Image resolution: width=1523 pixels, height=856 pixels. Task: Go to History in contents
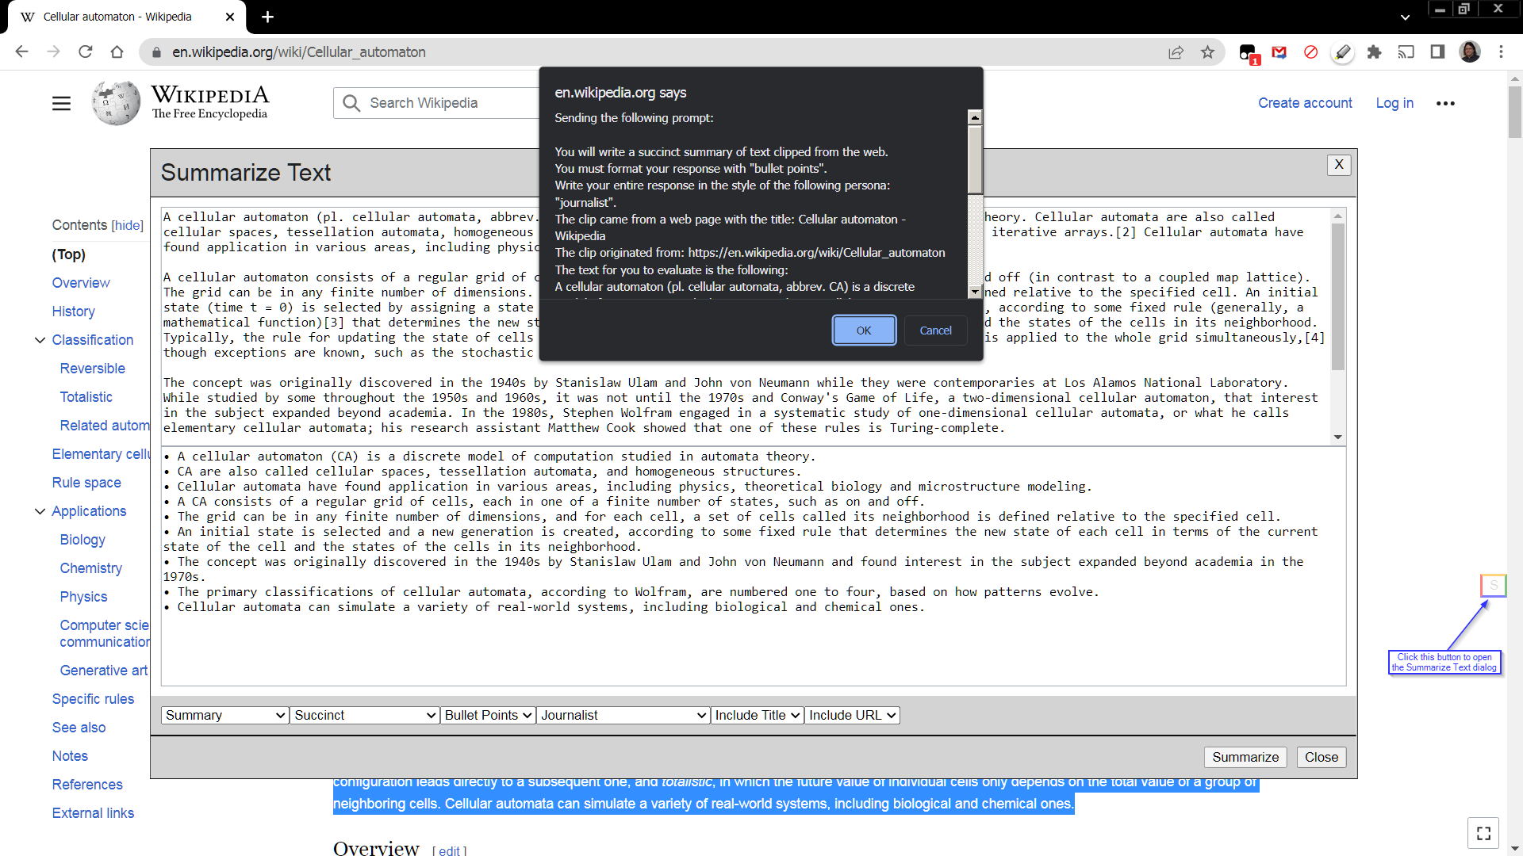coord(73,311)
